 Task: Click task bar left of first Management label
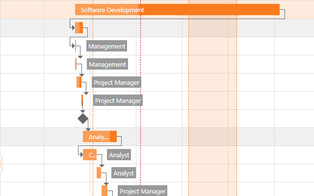[x=76, y=46]
